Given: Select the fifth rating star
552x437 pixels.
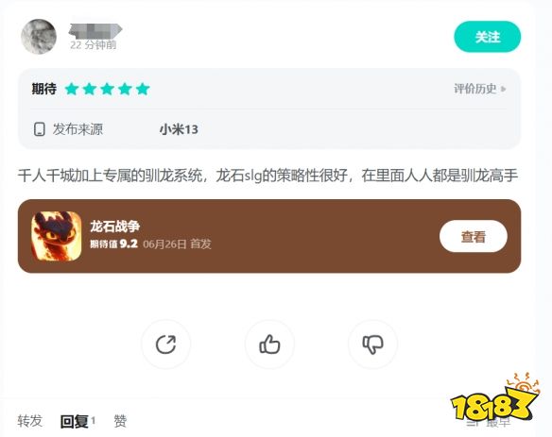Looking at the screenshot, I should (143, 89).
